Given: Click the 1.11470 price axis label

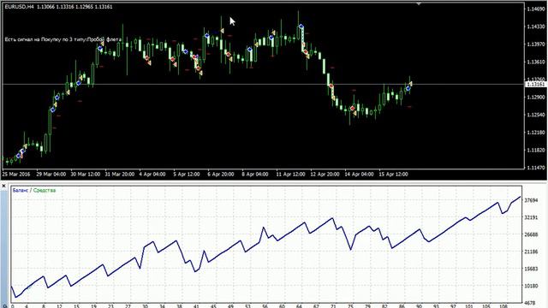Looking at the screenshot, I should tap(536, 168).
